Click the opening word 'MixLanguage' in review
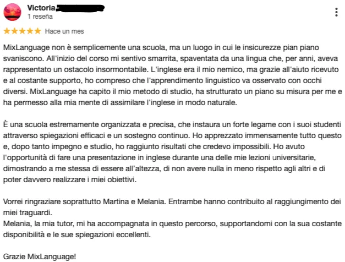This screenshot has height=262, width=345. [x=26, y=47]
